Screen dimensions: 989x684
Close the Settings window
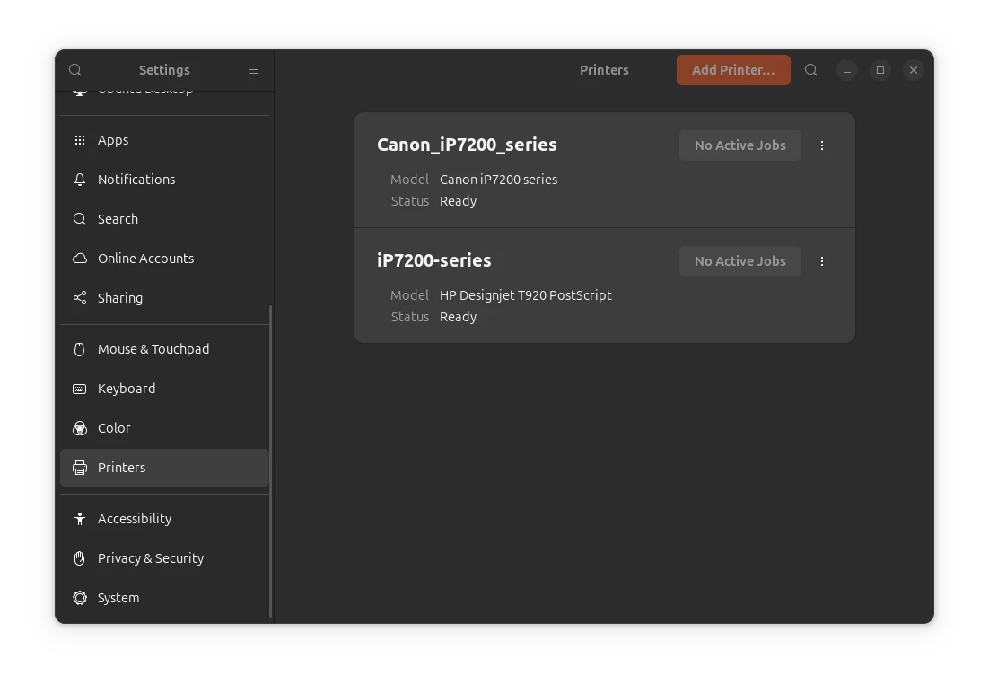coord(914,70)
